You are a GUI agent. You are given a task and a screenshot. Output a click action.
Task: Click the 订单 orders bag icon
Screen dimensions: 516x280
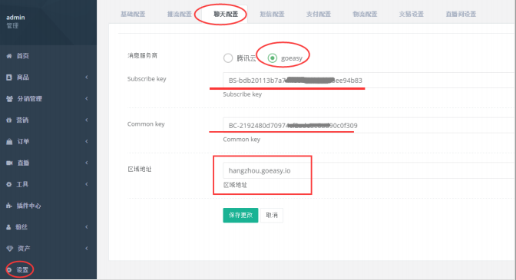point(9,142)
